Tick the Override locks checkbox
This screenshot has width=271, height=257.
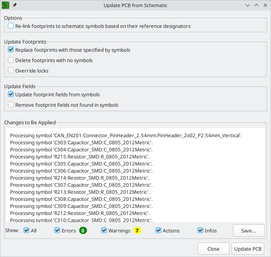point(11,71)
